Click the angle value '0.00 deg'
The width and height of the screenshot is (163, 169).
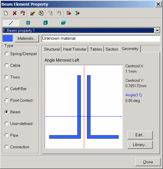133,101
